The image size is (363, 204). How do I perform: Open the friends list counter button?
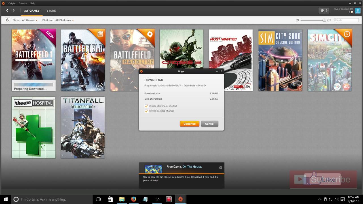coord(324,10)
